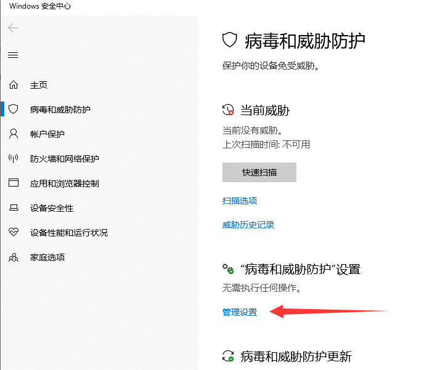424x370 pixels.
Task: Switch to the 设备性能和运行状况 page
Action: point(68,233)
